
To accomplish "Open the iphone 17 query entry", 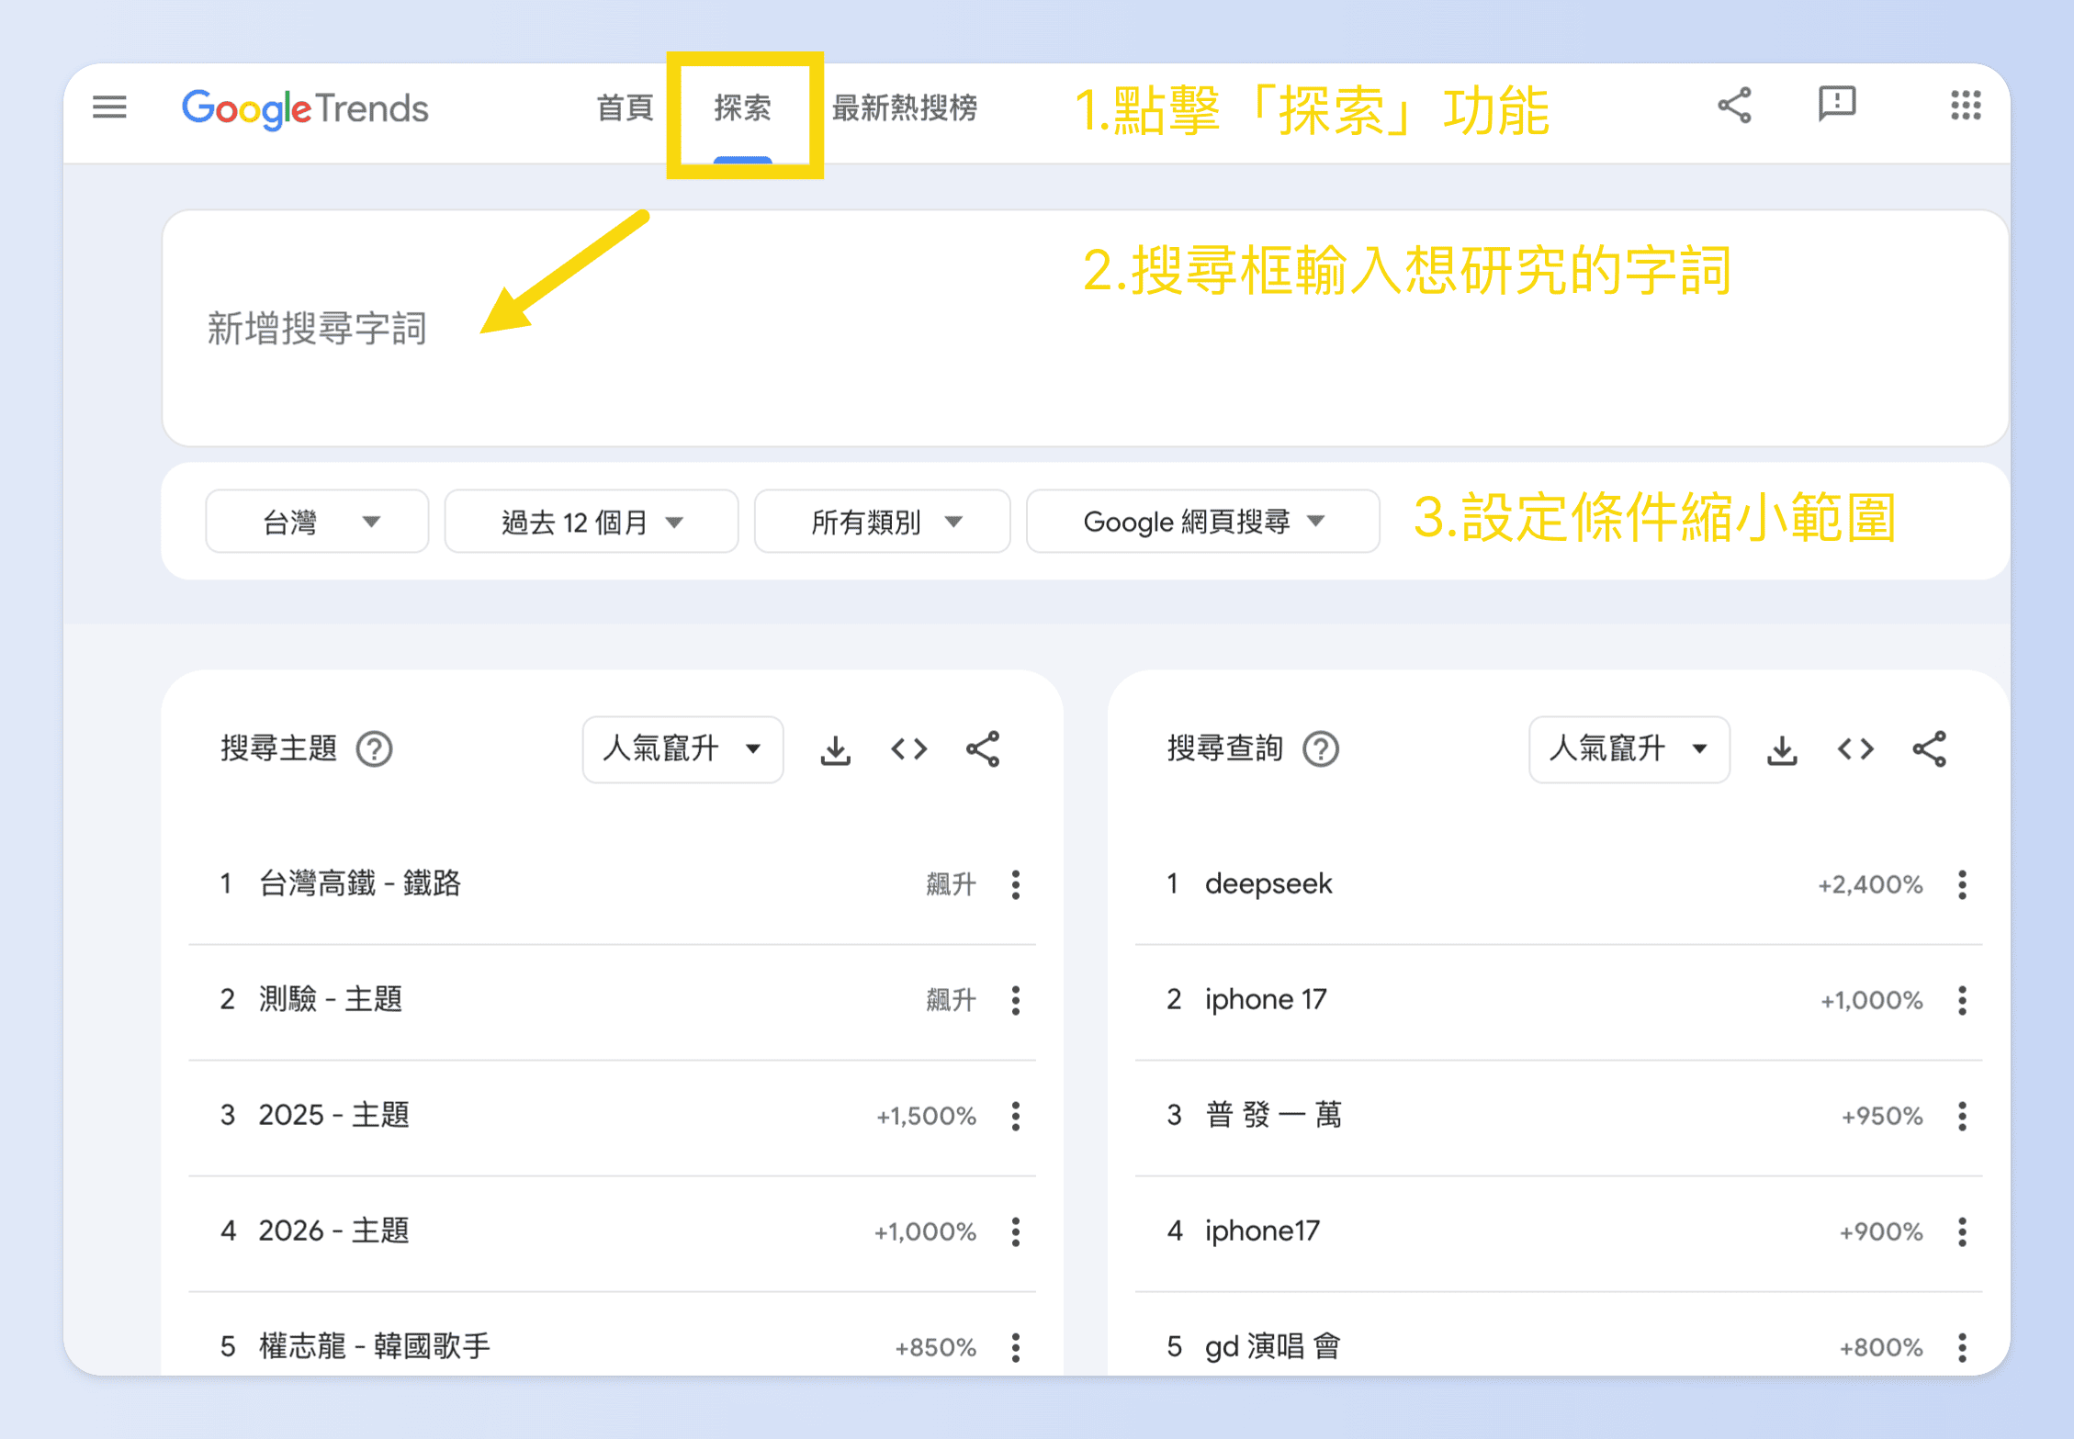I will 1265,999.
